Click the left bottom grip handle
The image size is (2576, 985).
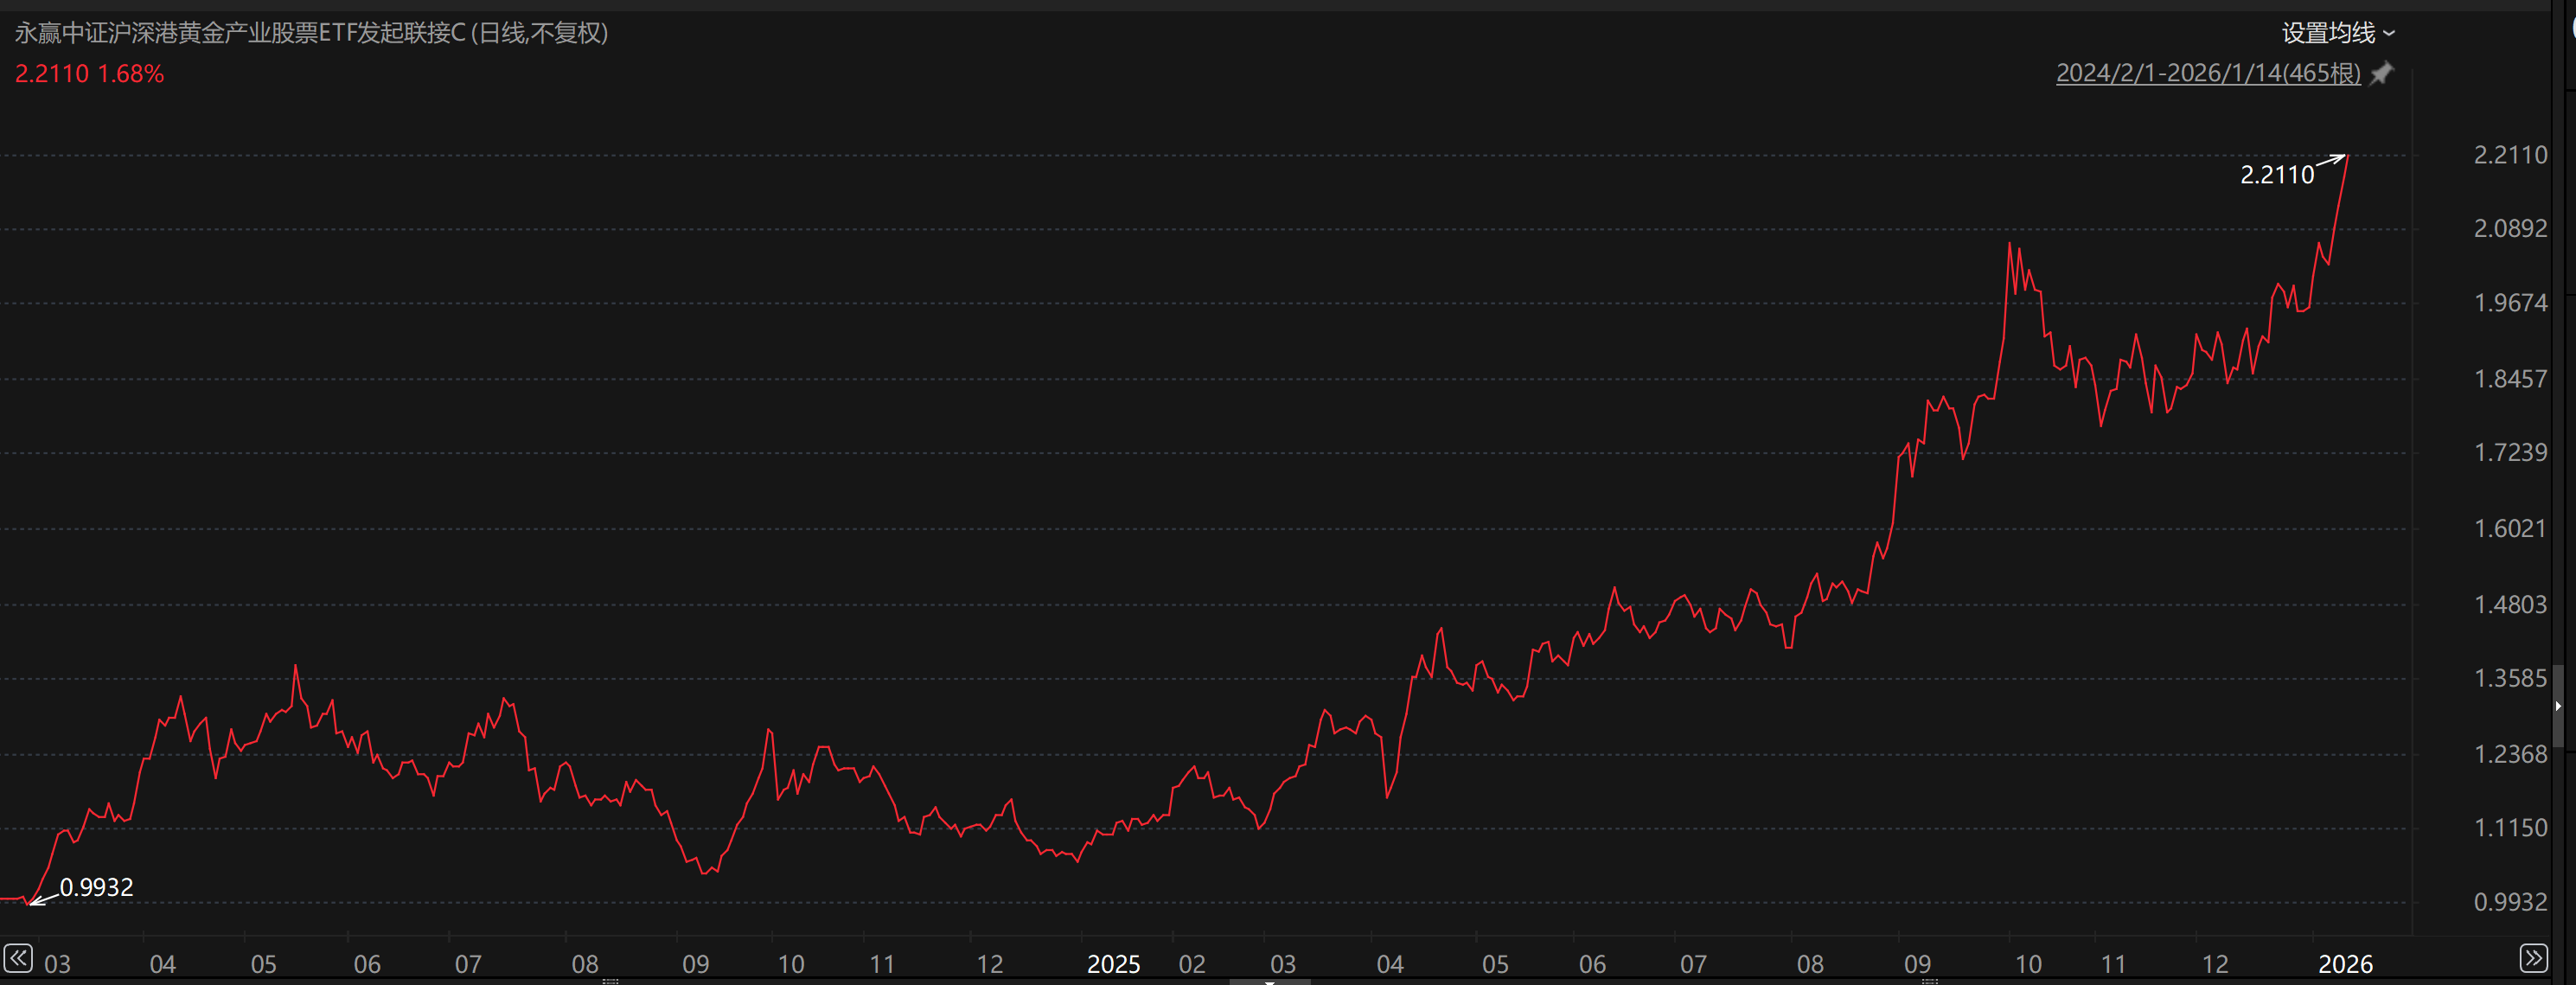click(610, 981)
